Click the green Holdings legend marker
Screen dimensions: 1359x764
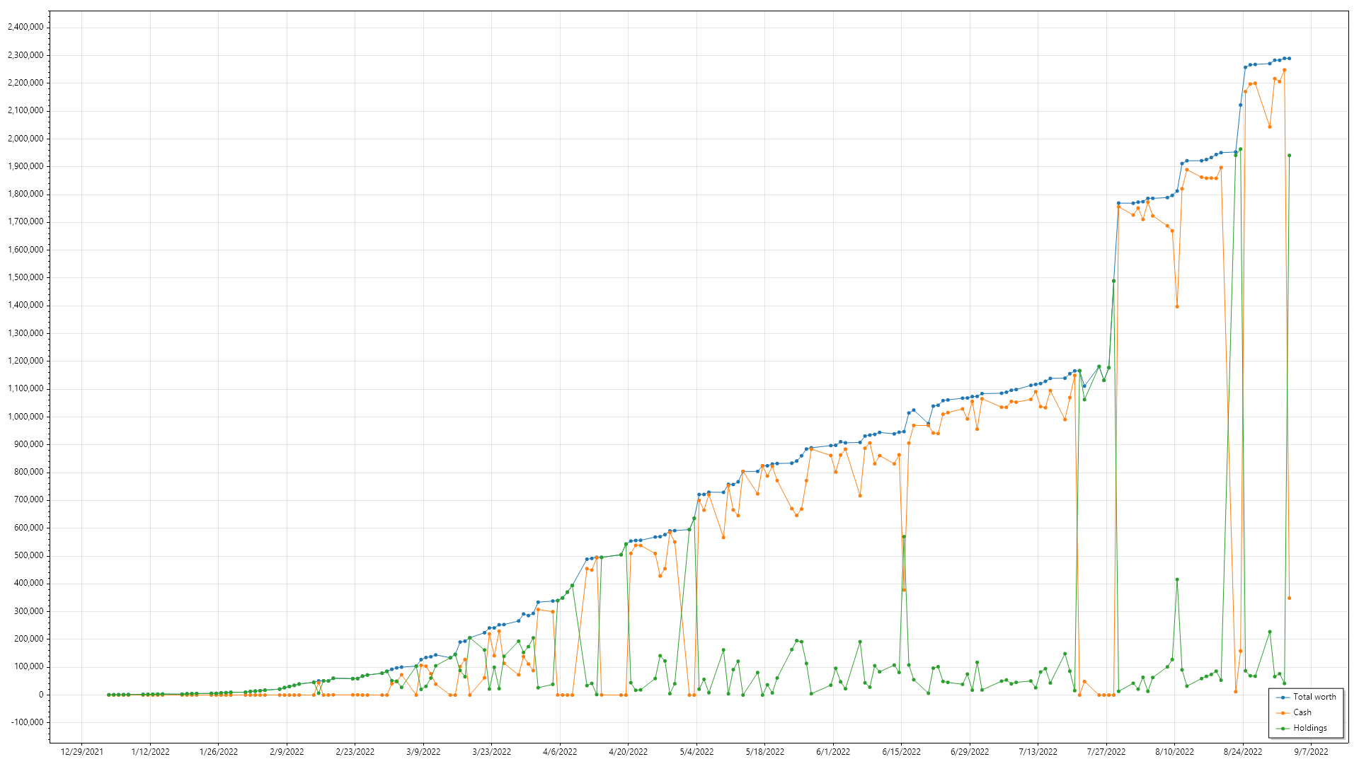pyautogui.click(x=1283, y=729)
